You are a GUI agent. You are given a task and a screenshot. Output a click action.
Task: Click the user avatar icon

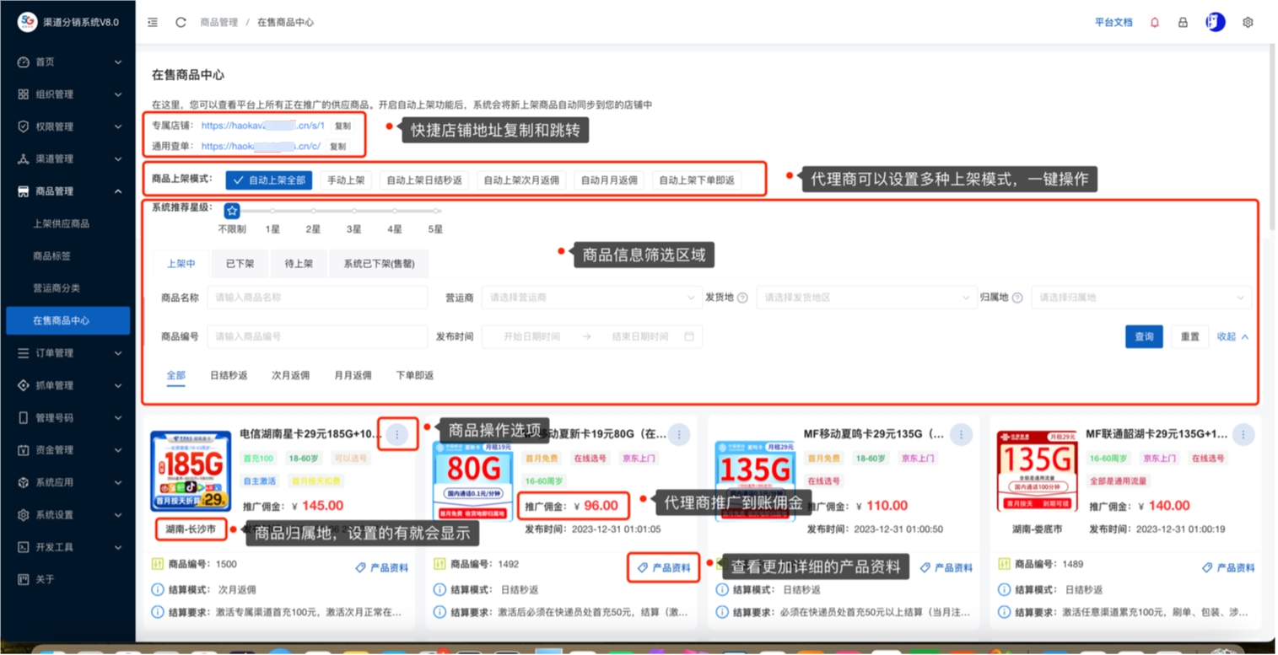[x=1215, y=23]
